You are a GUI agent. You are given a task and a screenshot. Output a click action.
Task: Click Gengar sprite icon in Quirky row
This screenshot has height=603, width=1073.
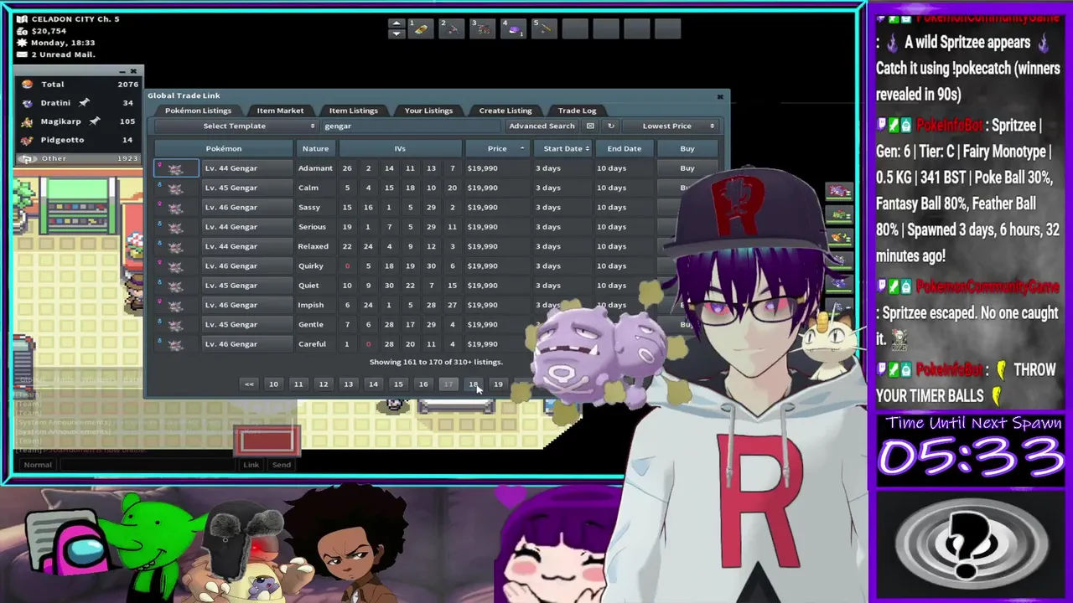click(x=175, y=265)
